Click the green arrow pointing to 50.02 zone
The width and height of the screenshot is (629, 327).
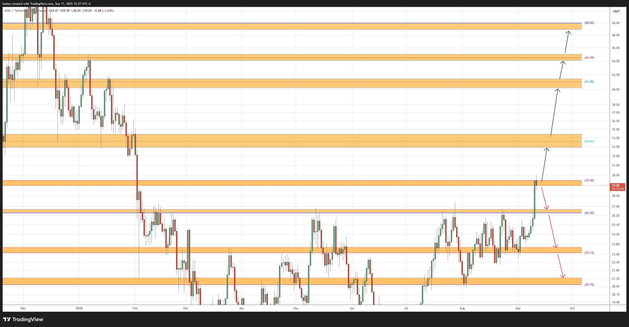click(567, 42)
